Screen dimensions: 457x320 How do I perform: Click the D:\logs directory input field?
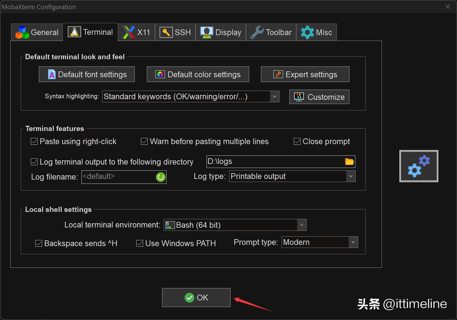[275, 162]
